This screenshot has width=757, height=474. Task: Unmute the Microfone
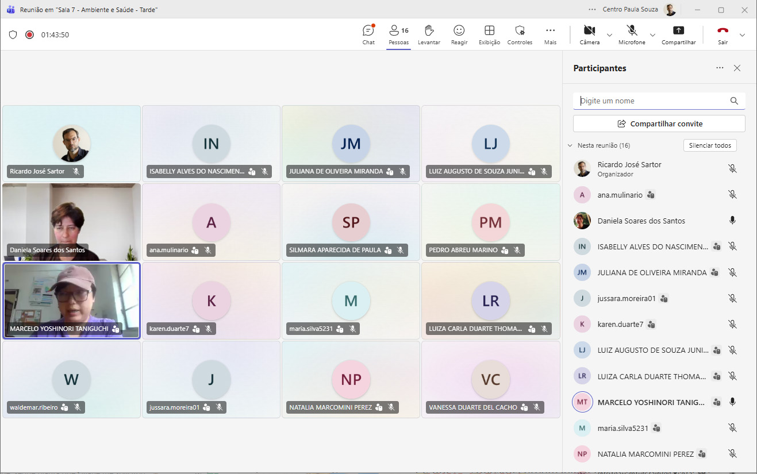click(632, 31)
